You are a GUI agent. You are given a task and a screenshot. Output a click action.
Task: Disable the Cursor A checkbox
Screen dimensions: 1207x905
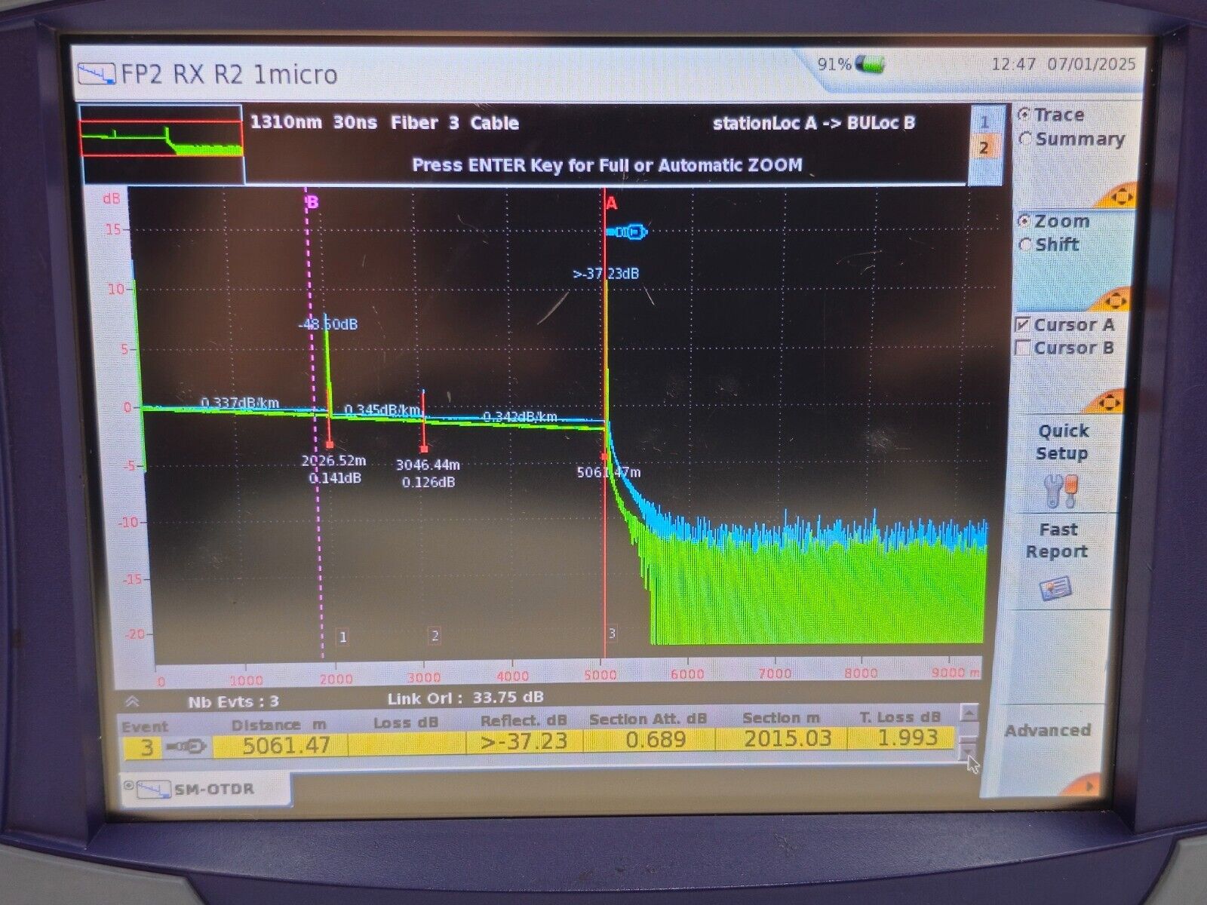pyautogui.click(x=1024, y=325)
